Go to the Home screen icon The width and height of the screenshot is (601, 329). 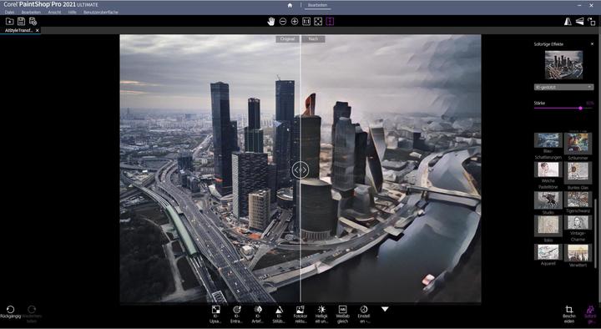(290, 5)
